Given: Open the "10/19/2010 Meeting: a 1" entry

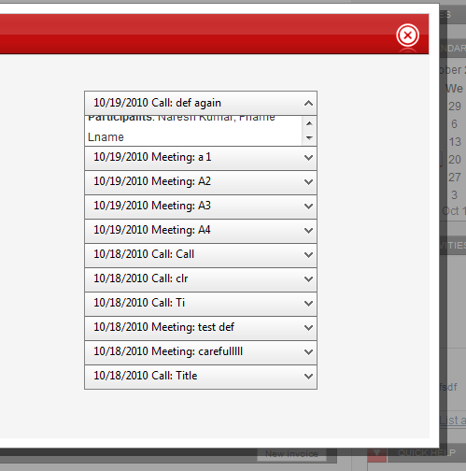Looking at the screenshot, I should [x=201, y=158].
